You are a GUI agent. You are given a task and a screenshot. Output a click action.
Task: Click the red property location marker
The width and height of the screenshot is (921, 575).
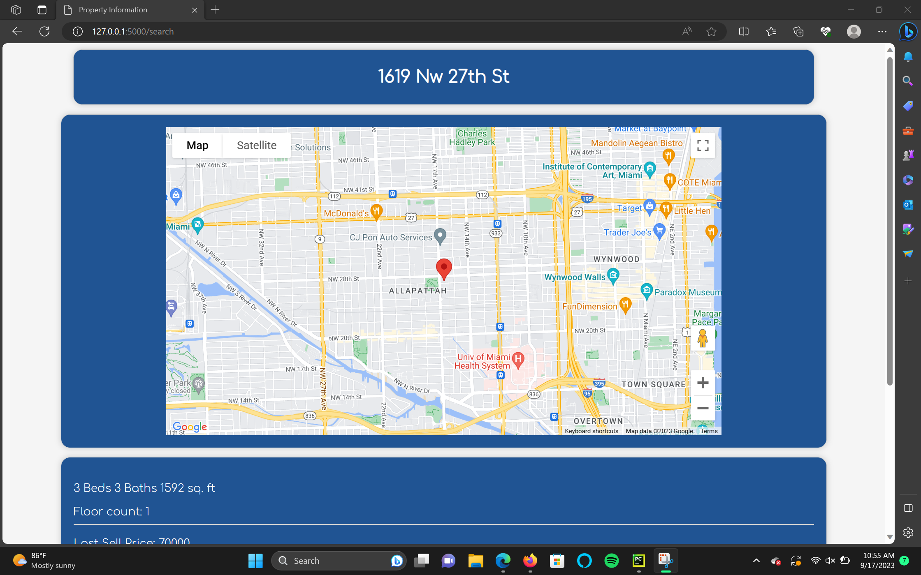[444, 268]
